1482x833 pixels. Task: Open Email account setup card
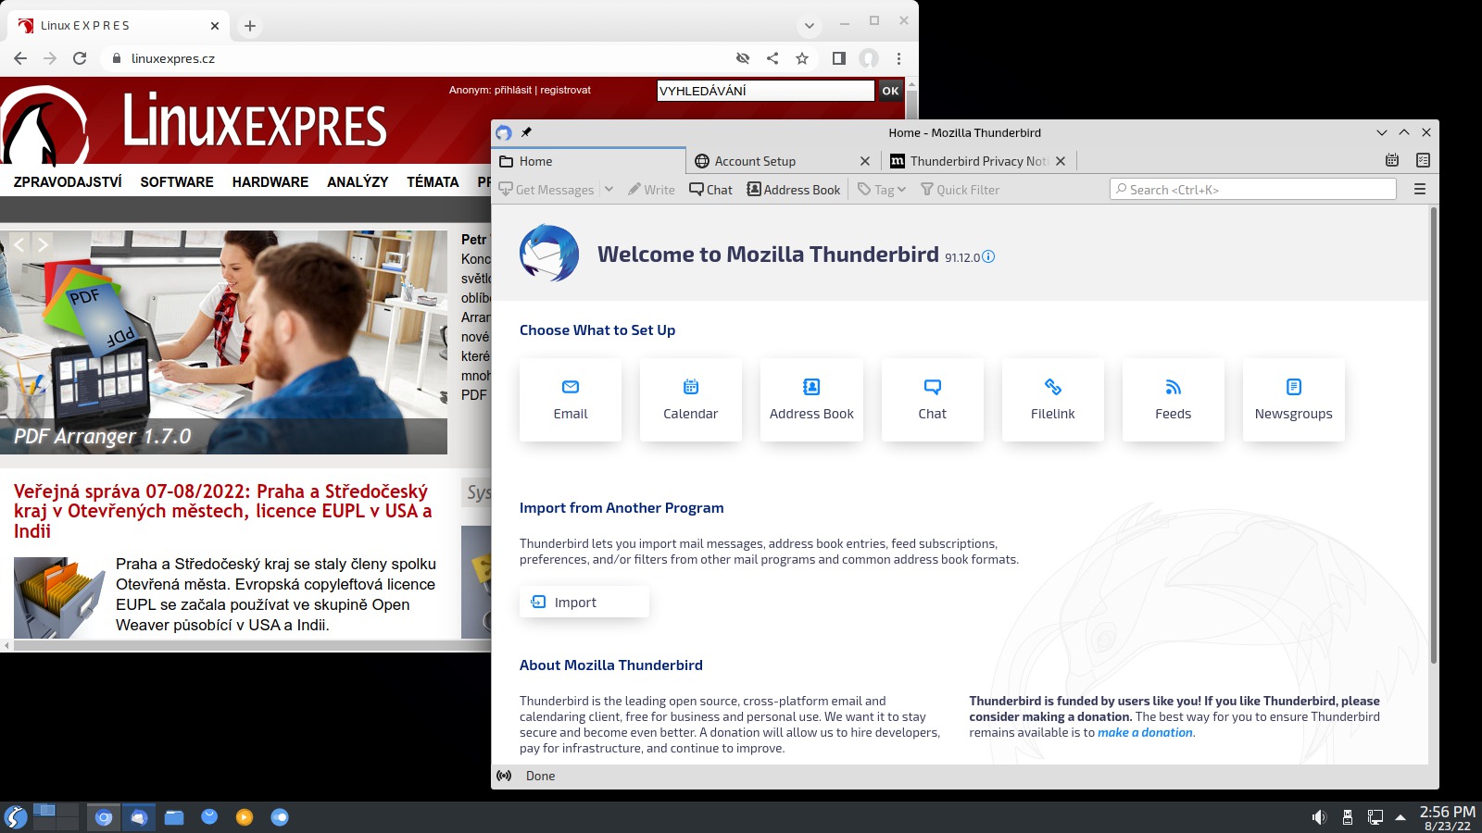(x=571, y=400)
